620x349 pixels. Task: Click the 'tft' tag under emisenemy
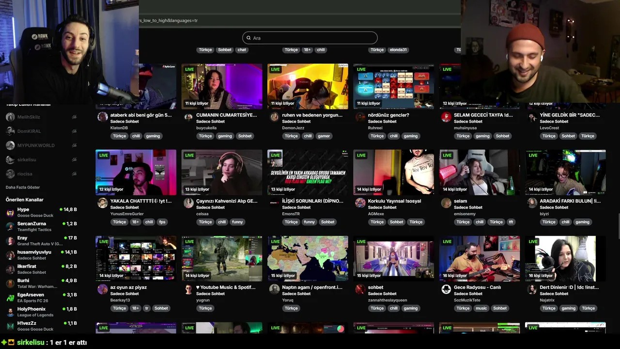511,222
